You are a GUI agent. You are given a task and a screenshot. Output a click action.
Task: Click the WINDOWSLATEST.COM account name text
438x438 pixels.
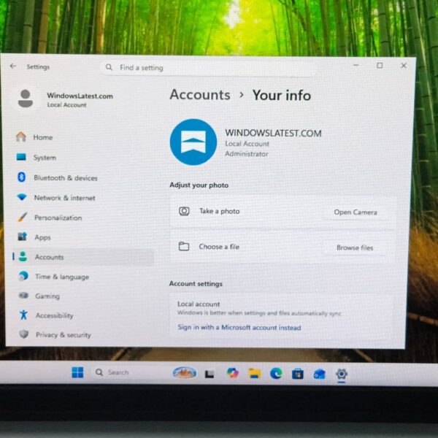tap(273, 133)
